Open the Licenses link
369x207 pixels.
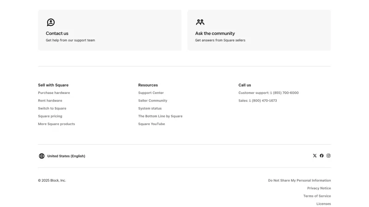(324, 203)
